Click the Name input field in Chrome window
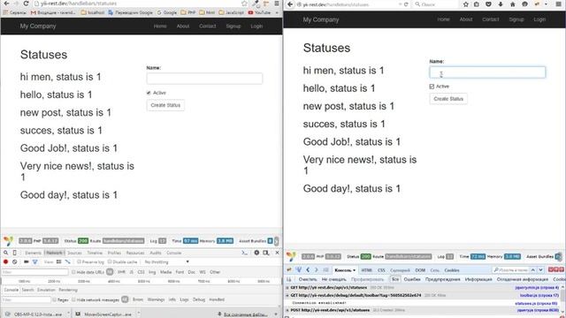The image size is (566, 318). (204, 79)
